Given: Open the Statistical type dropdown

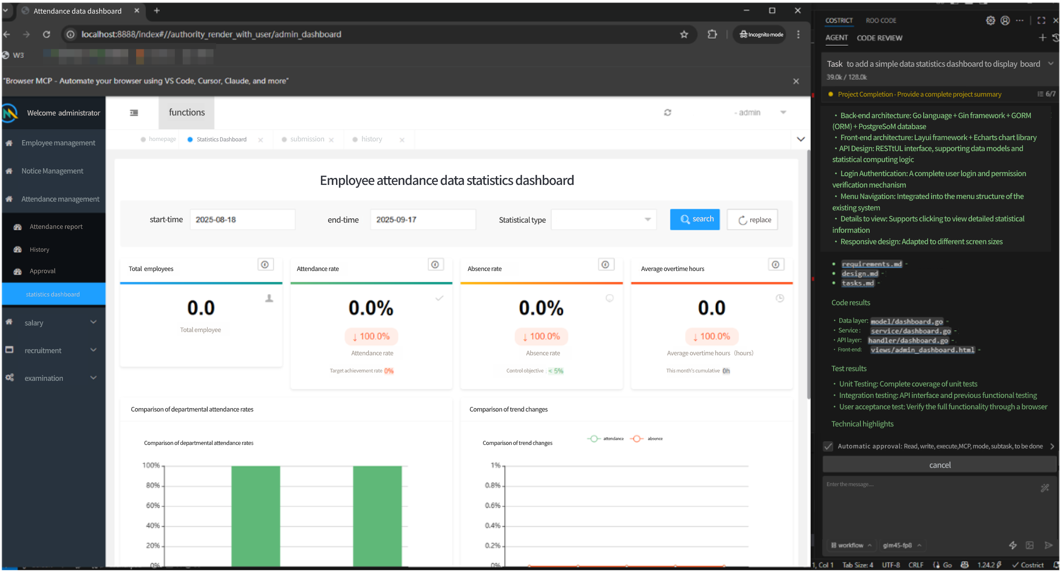Looking at the screenshot, I should (x=603, y=220).
